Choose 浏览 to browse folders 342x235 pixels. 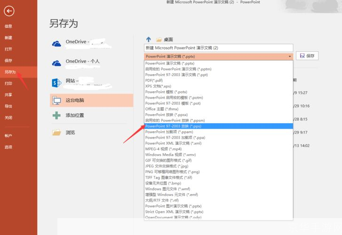[92, 133]
